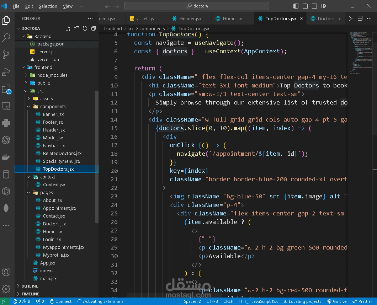Switch to the Home.jsx tab
The height and width of the screenshot is (305, 377).
232,18
